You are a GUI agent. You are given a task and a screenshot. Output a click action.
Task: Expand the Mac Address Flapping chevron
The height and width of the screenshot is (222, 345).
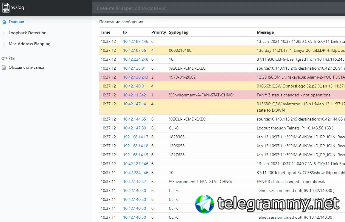(x=4, y=44)
